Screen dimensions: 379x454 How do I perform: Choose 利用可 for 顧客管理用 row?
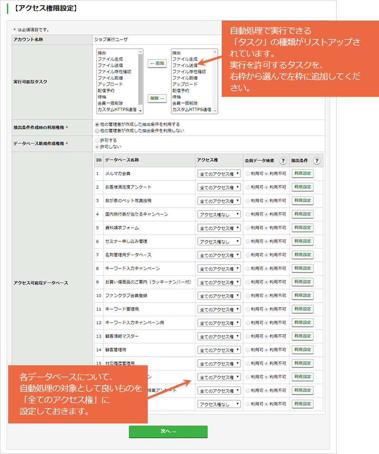coord(247,350)
